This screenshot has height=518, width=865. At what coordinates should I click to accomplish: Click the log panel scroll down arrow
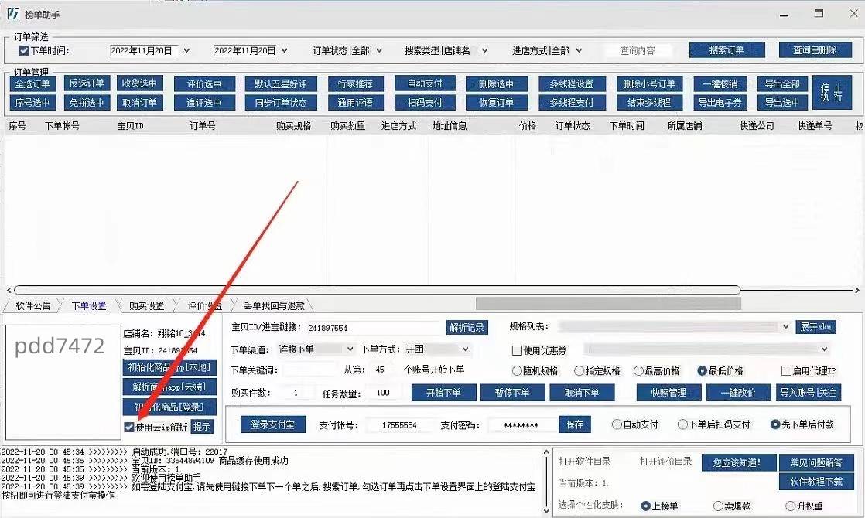point(547,510)
